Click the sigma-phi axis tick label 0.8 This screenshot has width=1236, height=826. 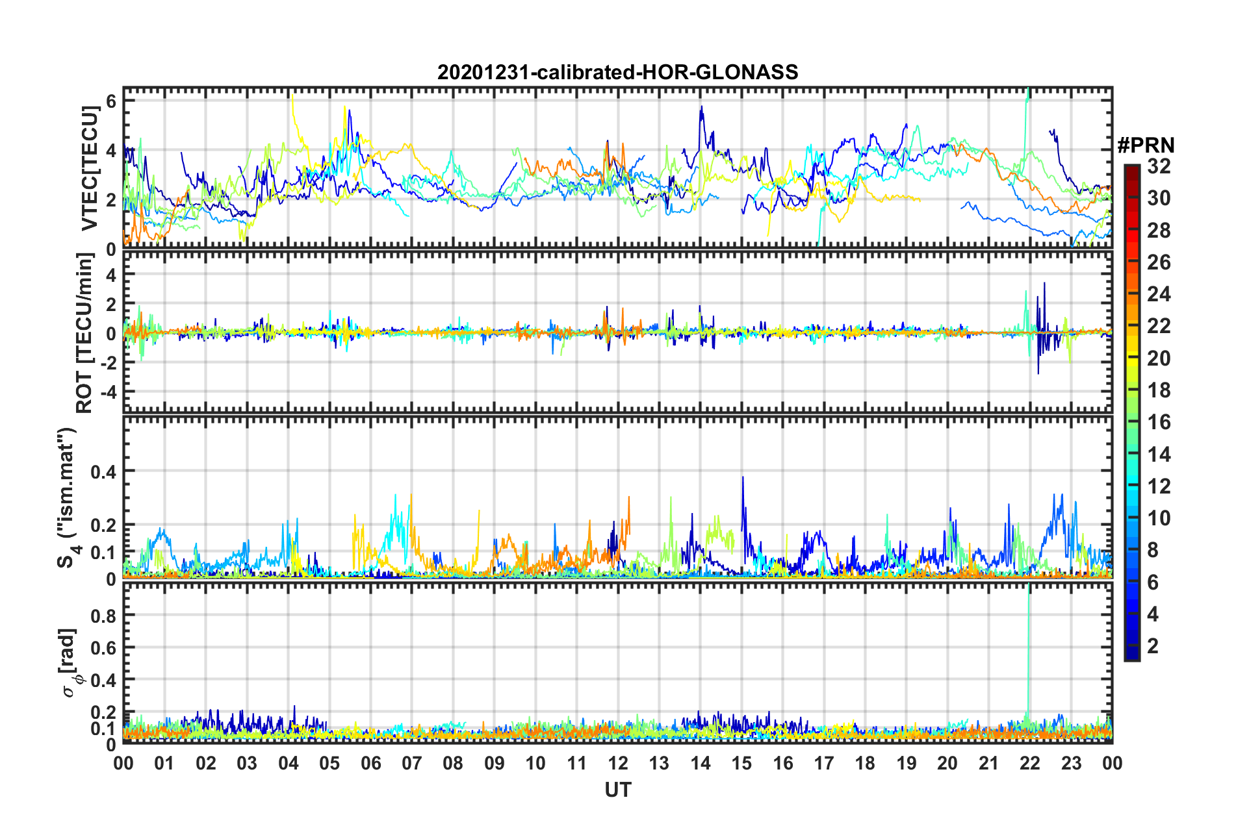pyautogui.click(x=104, y=615)
